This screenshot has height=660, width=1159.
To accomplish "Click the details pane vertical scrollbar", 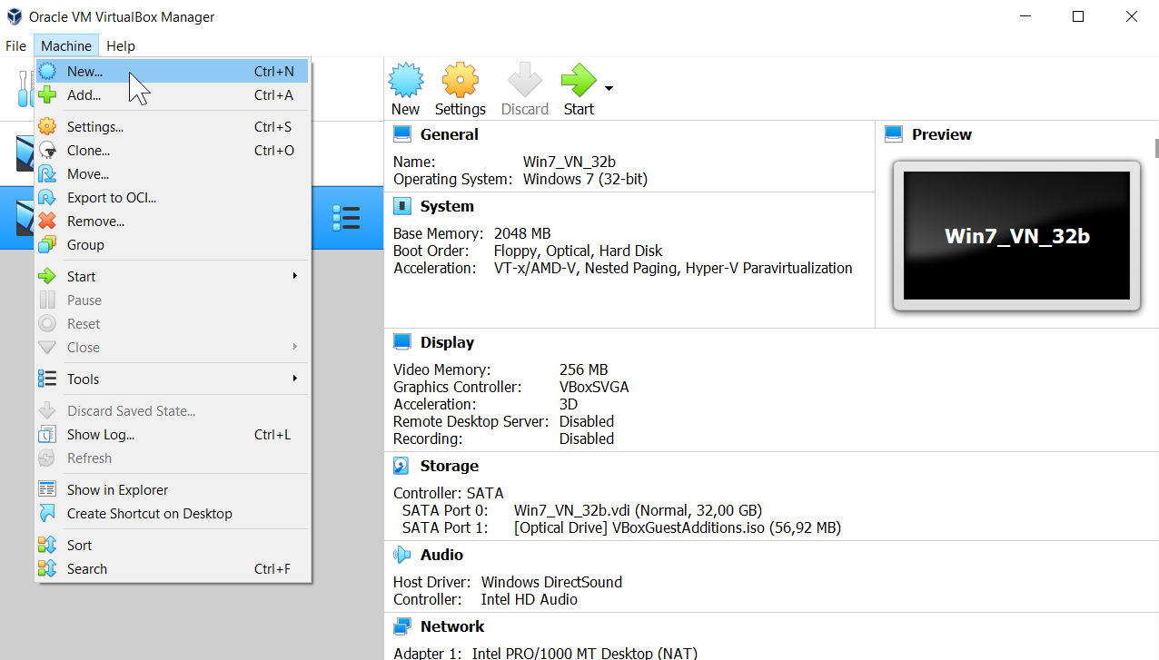I will pyautogui.click(x=1155, y=146).
